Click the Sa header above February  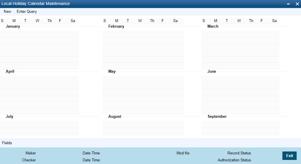pos(175,21)
